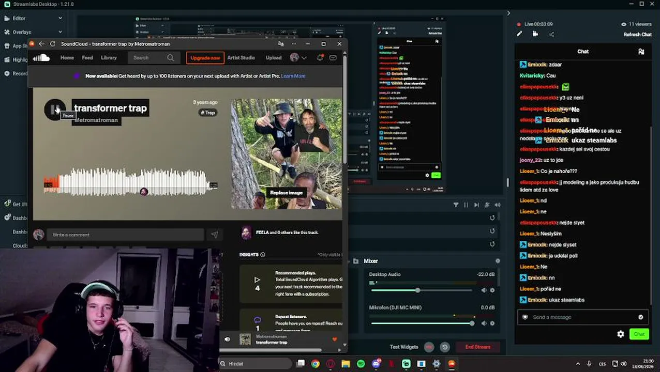Open Desktop Audio source settings gear
660x372 pixels.
coord(492,290)
